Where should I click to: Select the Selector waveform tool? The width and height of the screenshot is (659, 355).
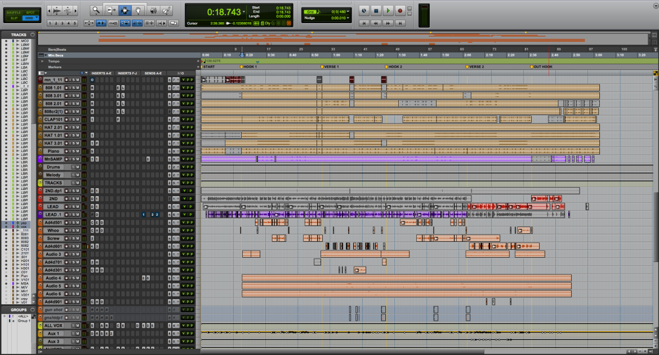tap(124, 10)
